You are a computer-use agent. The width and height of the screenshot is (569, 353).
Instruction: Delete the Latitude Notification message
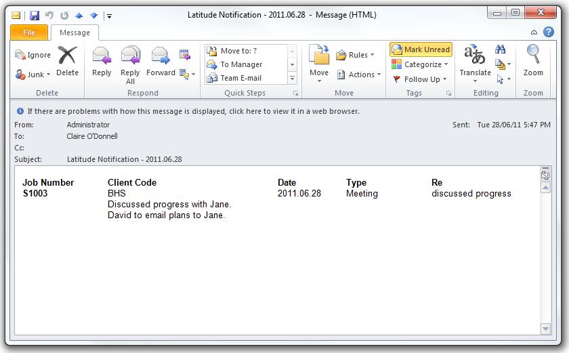pyautogui.click(x=67, y=62)
